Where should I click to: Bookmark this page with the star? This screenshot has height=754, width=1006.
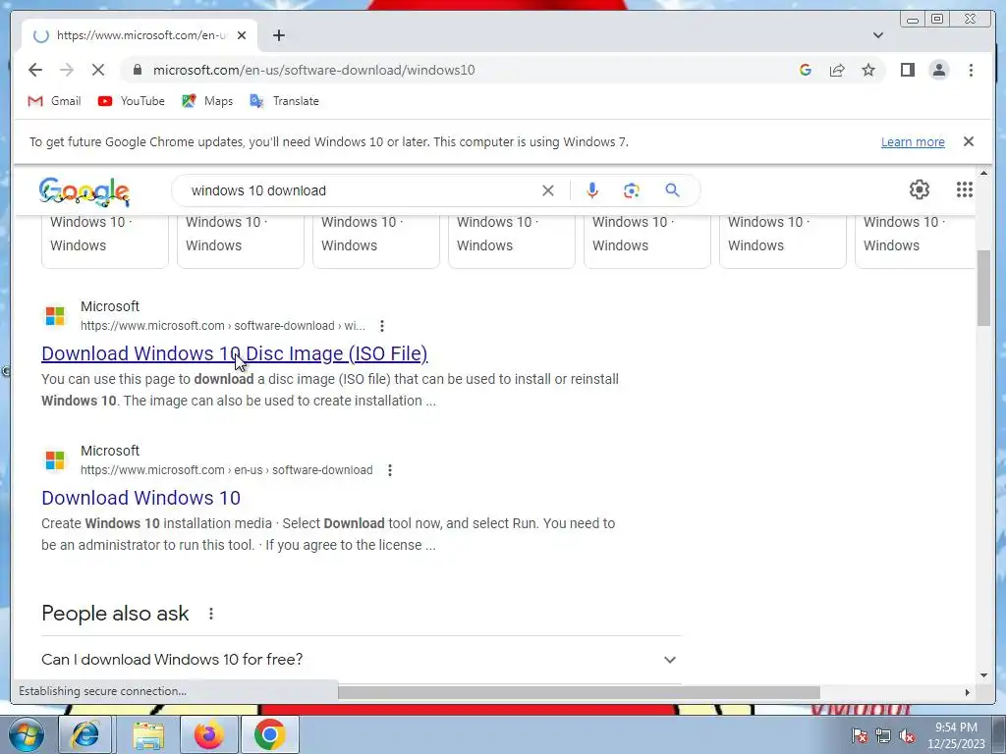pos(868,70)
